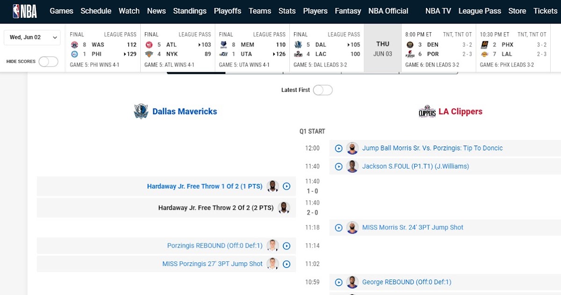561x295 pixels.
Task: Click the Lakers logo in the PHX-LAL scoreboard
Action: 486,54
